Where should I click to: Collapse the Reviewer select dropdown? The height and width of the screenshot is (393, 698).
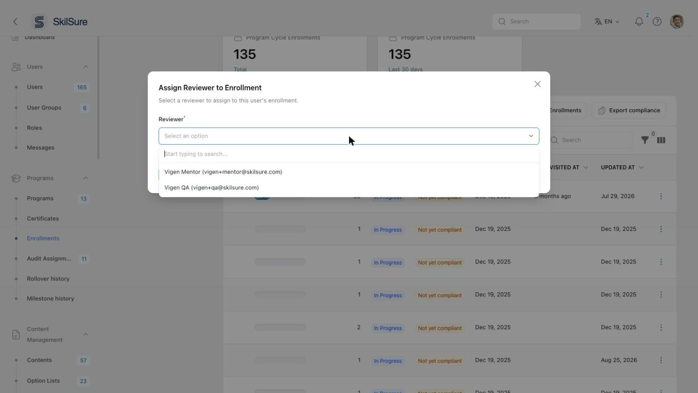pyautogui.click(x=531, y=136)
